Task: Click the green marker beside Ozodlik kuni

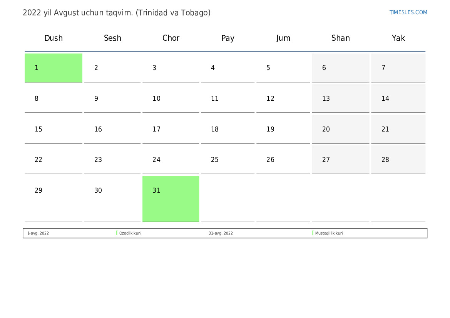Action: 117,233
